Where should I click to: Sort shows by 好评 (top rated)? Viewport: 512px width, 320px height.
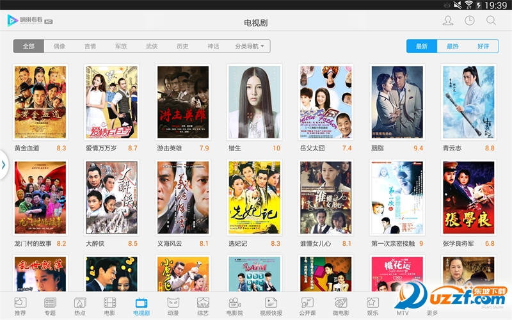coord(483,46)
